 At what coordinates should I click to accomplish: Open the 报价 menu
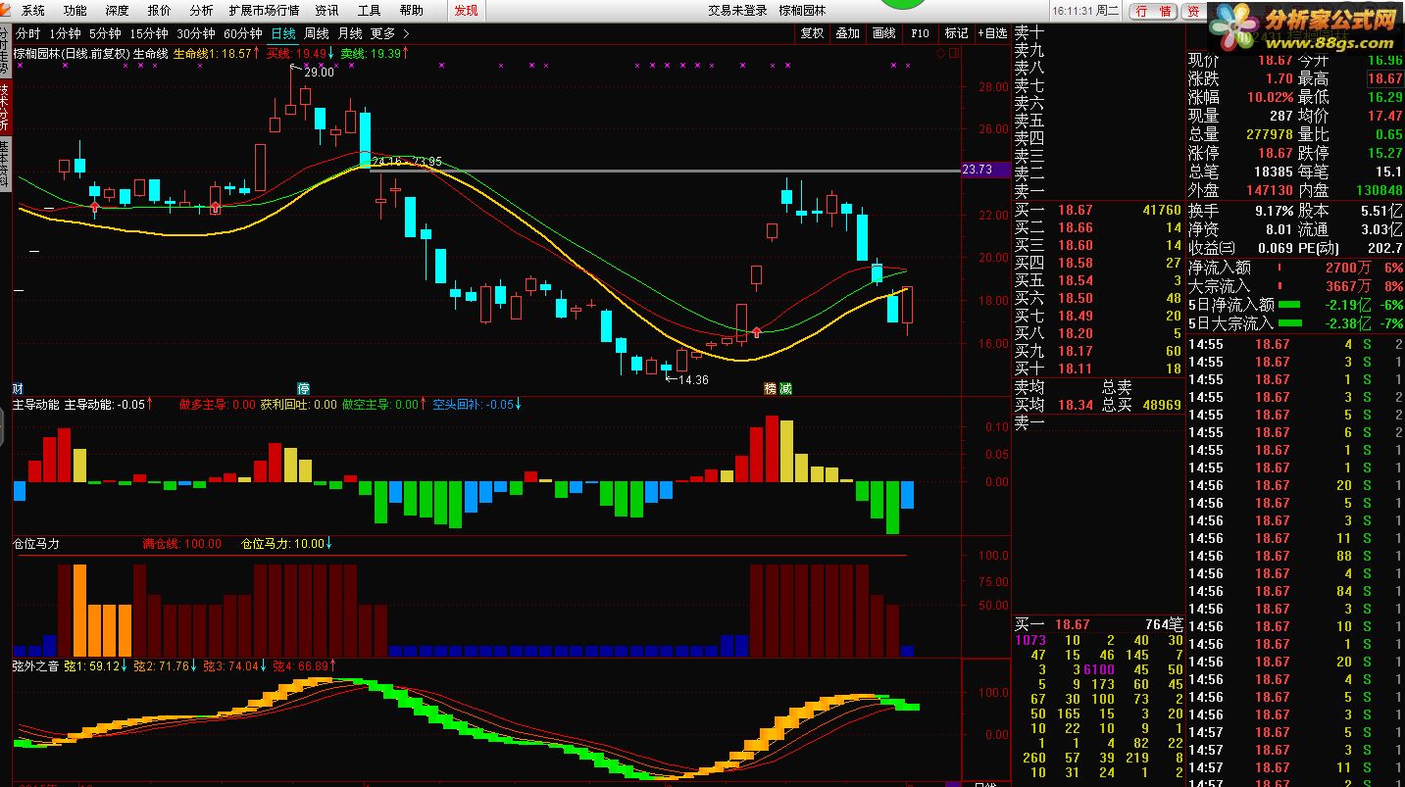tap(159, 11)
